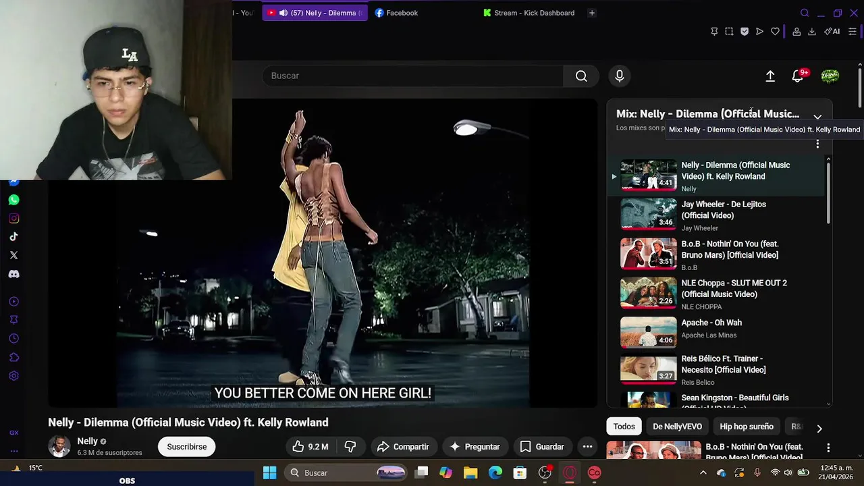
Task: Click the mix playlist scrollbar
Action: 828,192
